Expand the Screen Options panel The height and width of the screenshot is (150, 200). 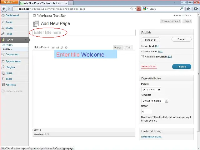(171, 21)
